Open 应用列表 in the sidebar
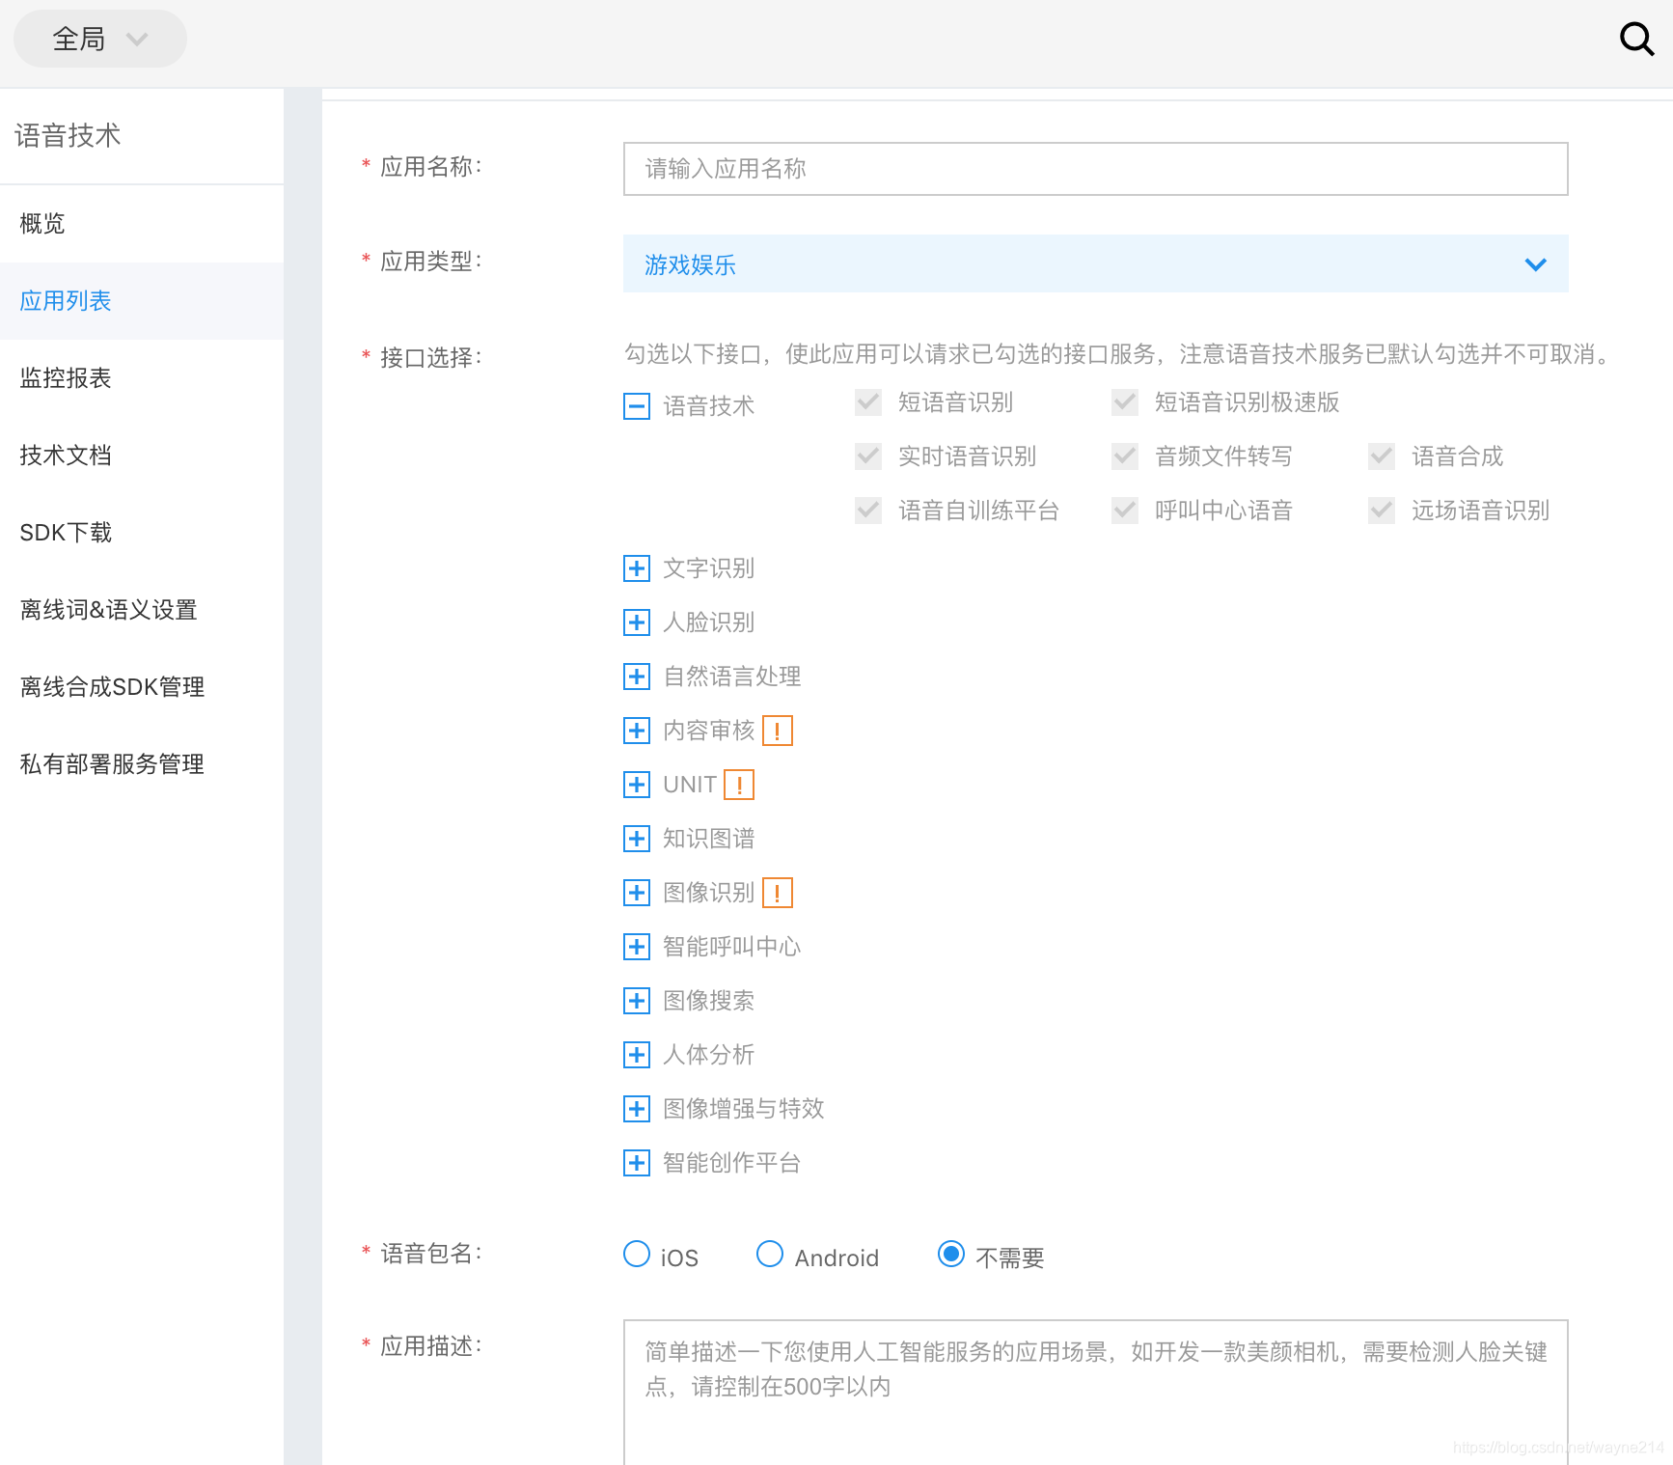This screenshot has height=1465, width=1673. (x=142, y=301)
